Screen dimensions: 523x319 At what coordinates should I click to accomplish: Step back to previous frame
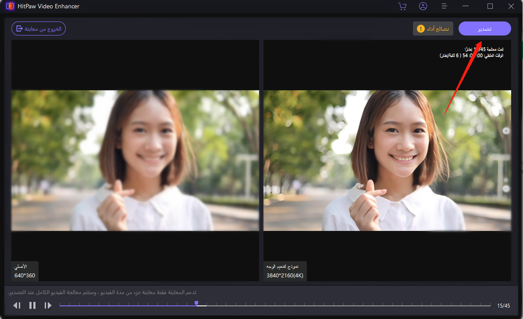point(17,305)
